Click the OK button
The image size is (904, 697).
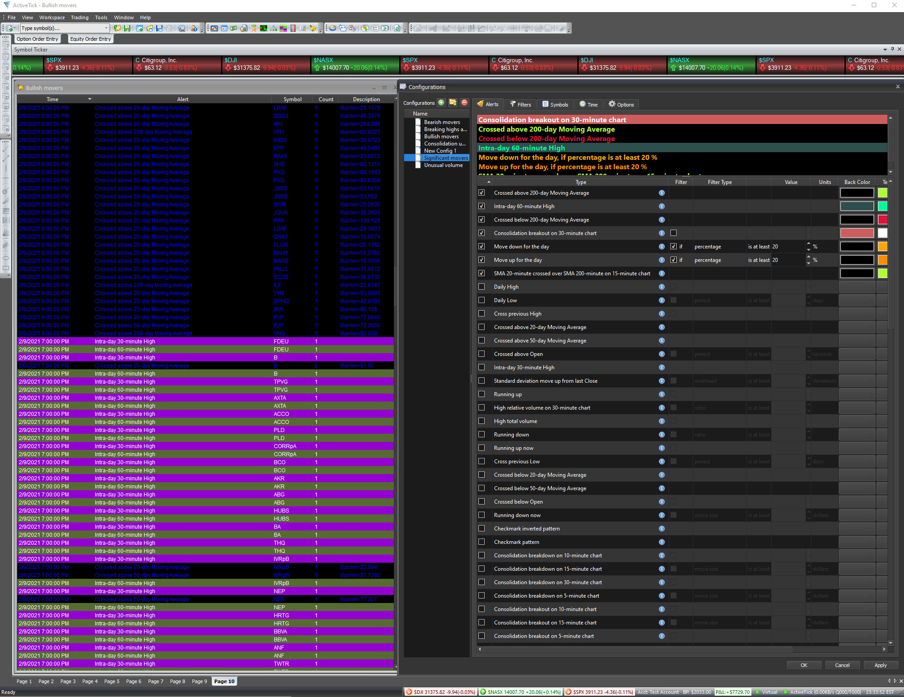pyautogui.click(x=804, y=665)
